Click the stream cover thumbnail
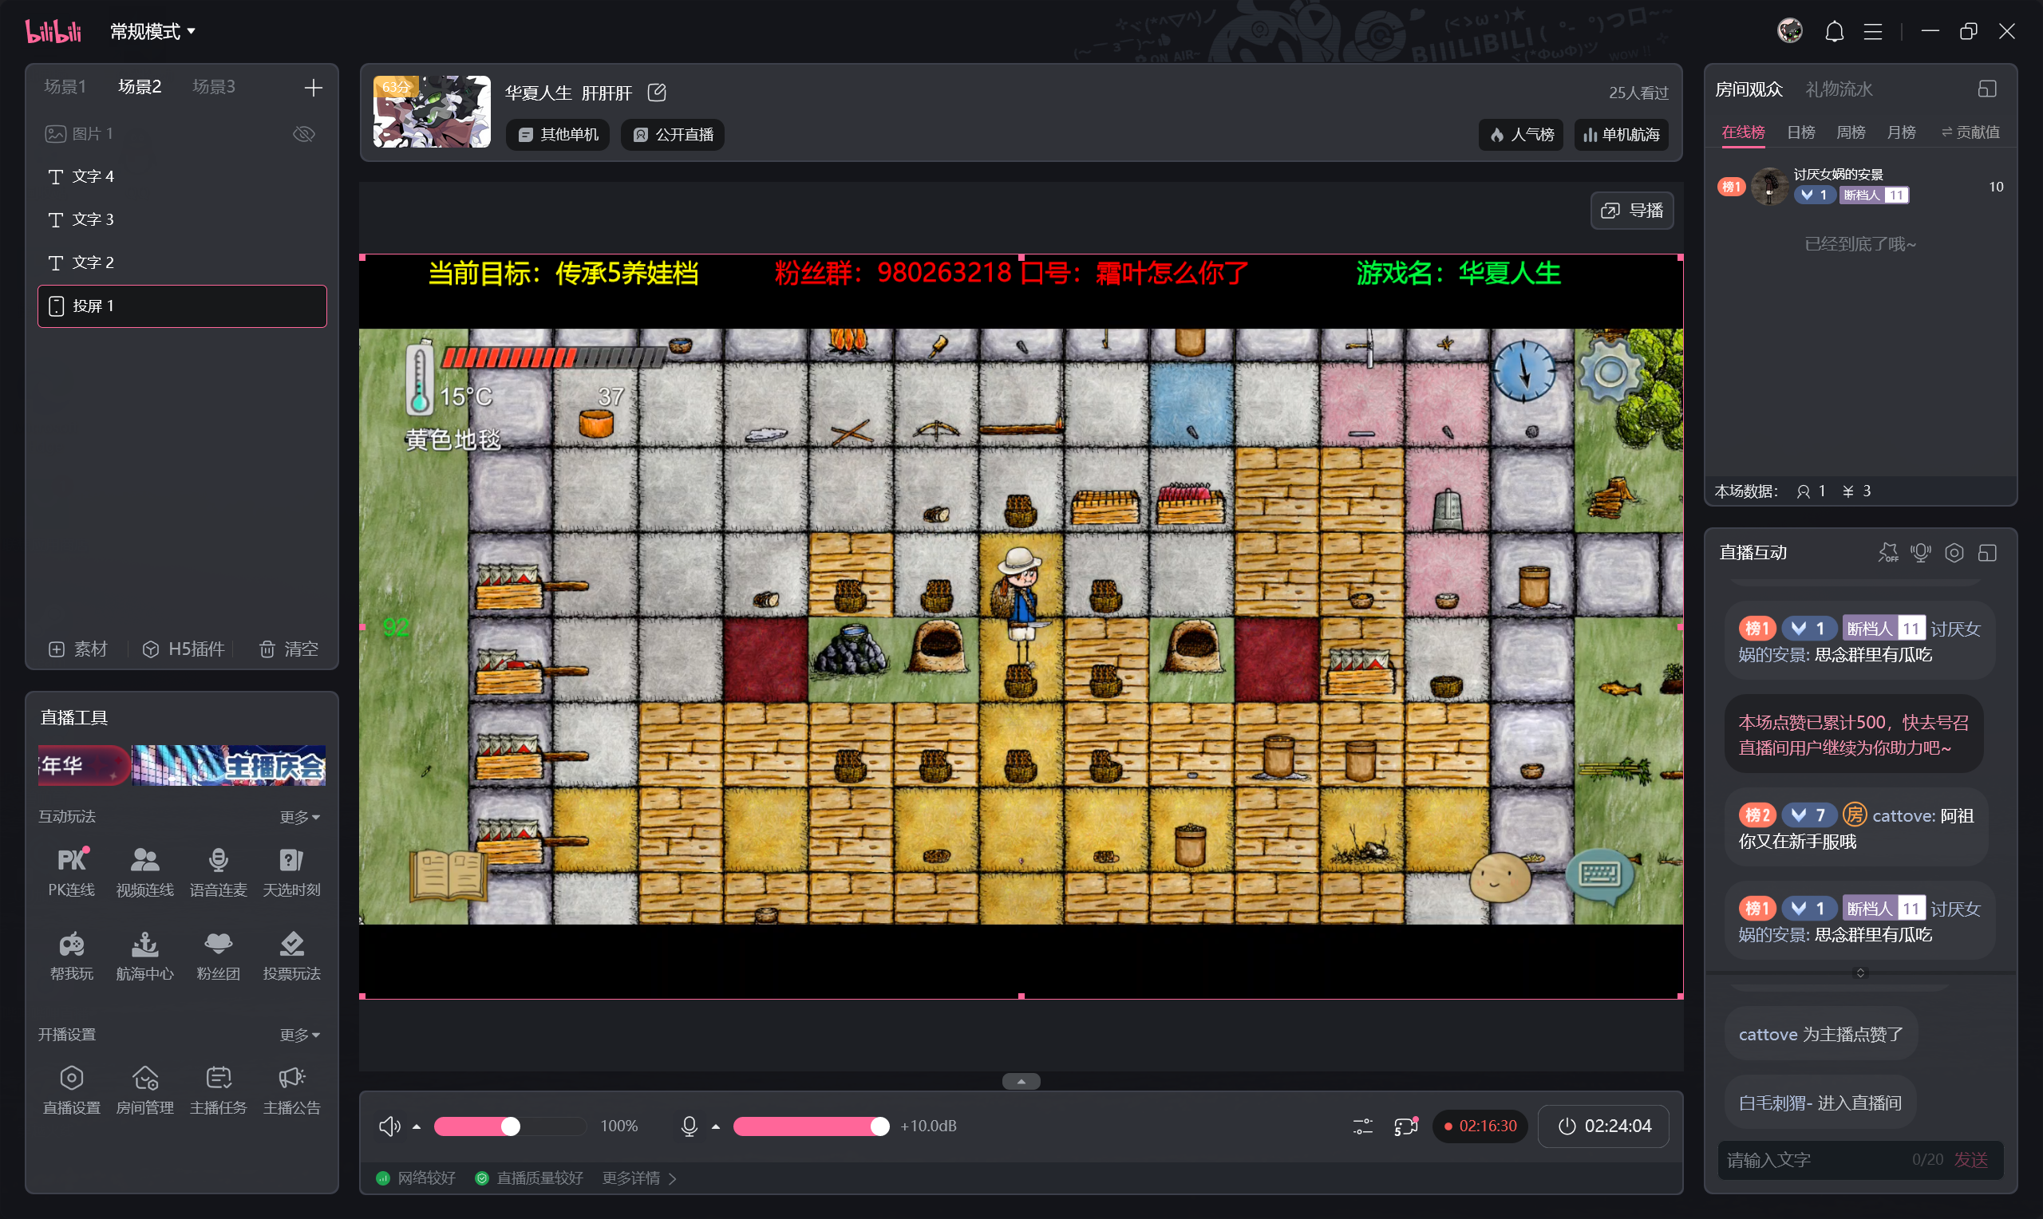Image resolution: width=2043 pixels, height=1219 pixels. tap(432, 112)
